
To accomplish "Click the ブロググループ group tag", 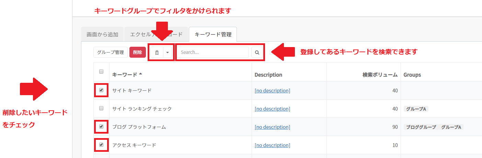I will (421, 127).
